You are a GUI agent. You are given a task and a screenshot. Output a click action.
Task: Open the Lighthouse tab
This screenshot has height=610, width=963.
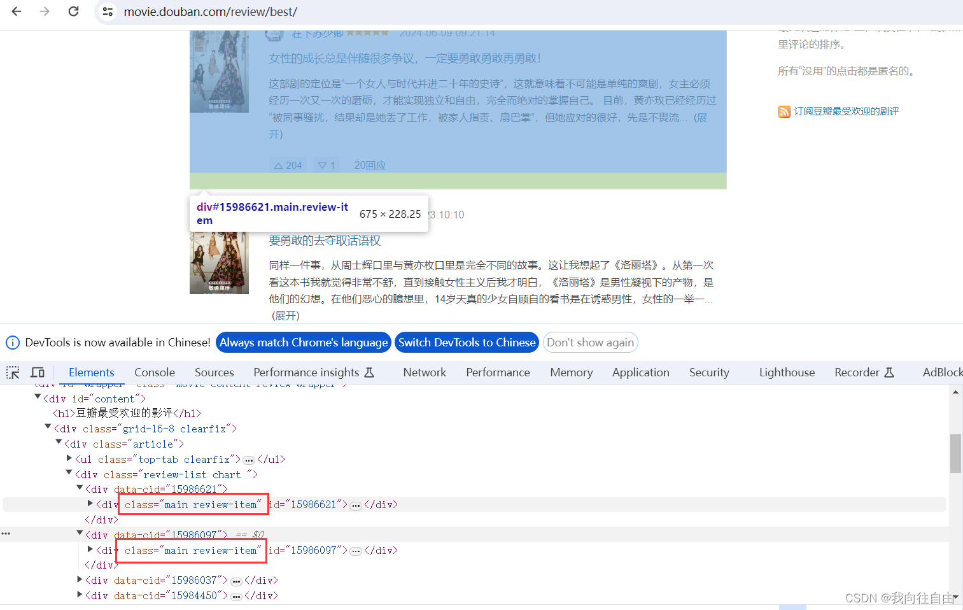[787, 372]
